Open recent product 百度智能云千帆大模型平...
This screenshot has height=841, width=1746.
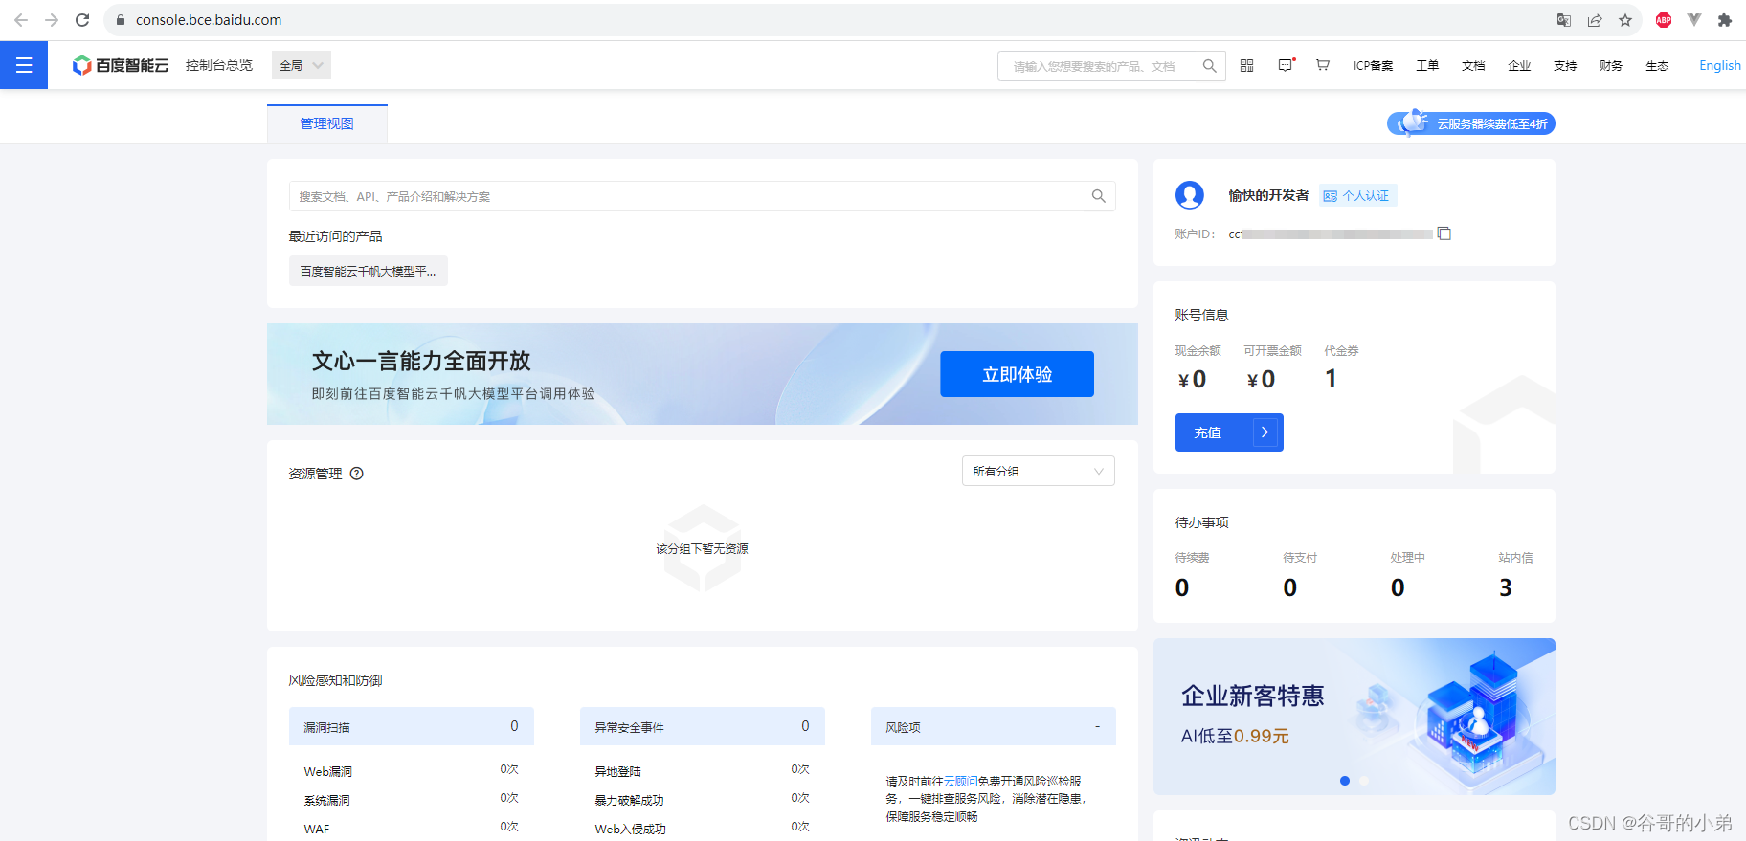pyautogui.click(x=369, y=271)
